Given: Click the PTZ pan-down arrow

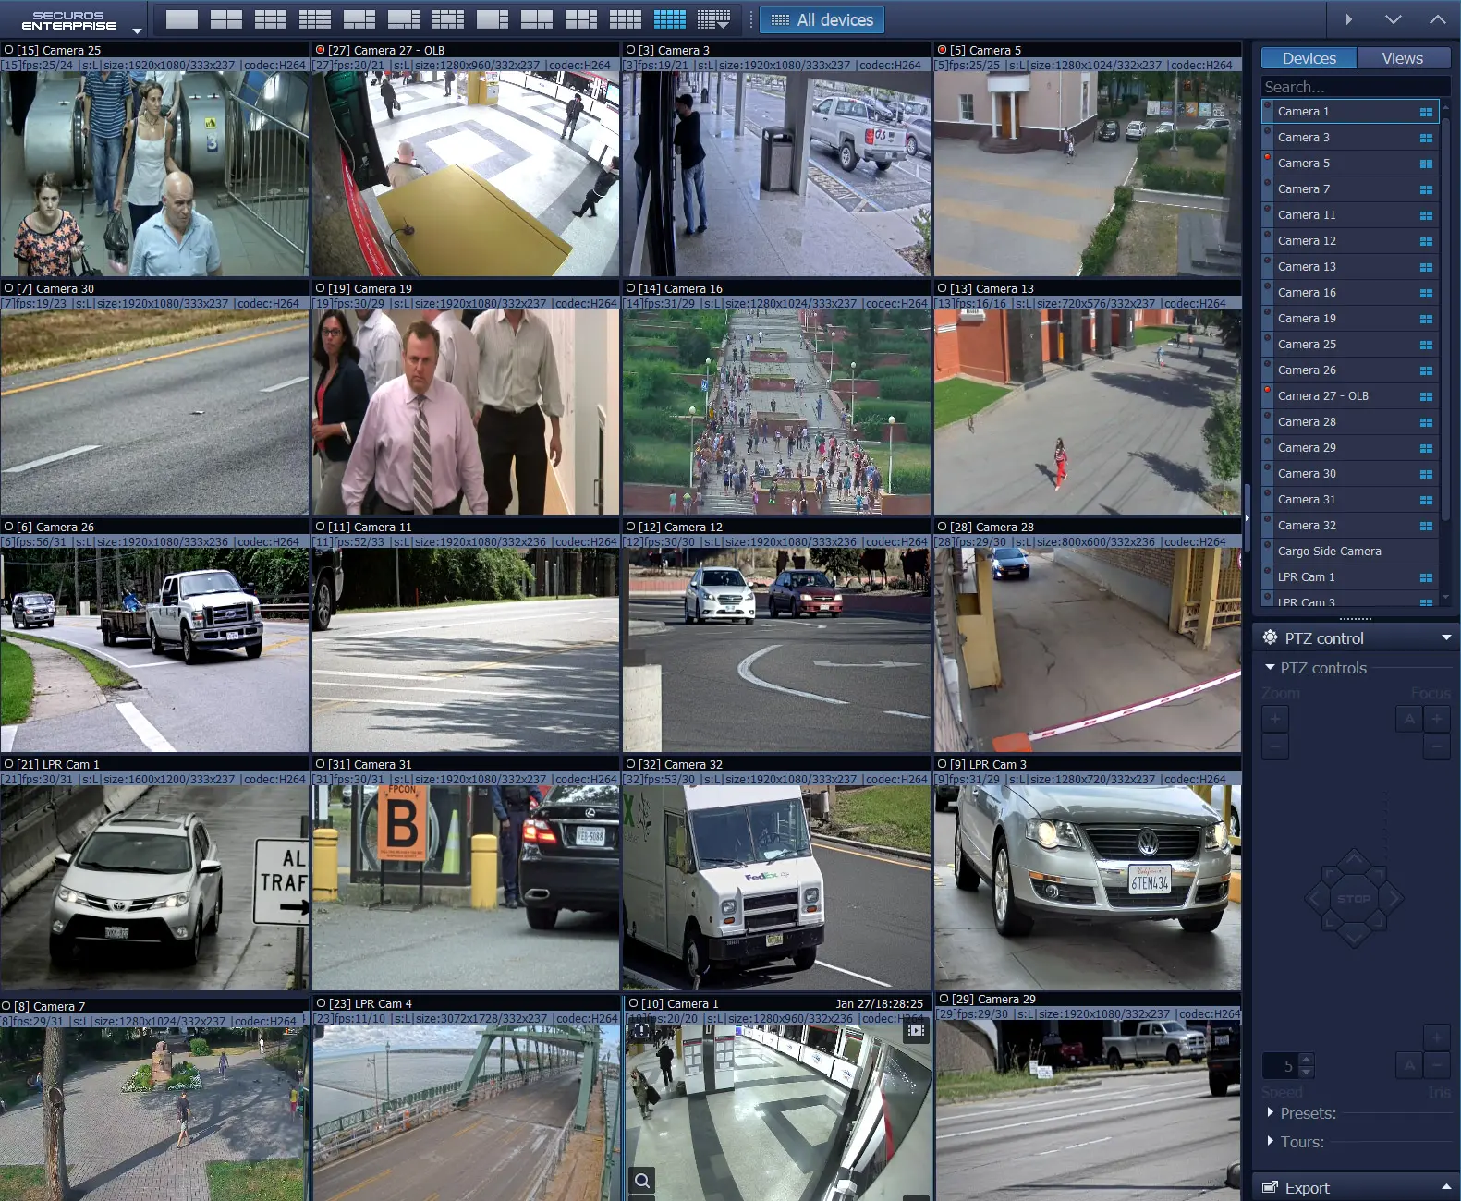Looking at the screenshot, I should 1354,935.
